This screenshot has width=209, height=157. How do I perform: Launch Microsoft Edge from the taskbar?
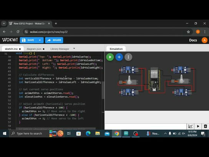point(88,134)
